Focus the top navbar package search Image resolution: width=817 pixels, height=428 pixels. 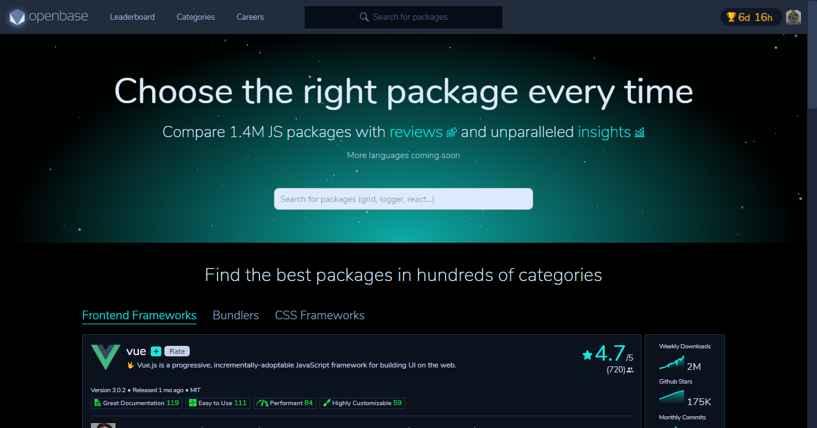pyautogui.click(x=404, y=17)
